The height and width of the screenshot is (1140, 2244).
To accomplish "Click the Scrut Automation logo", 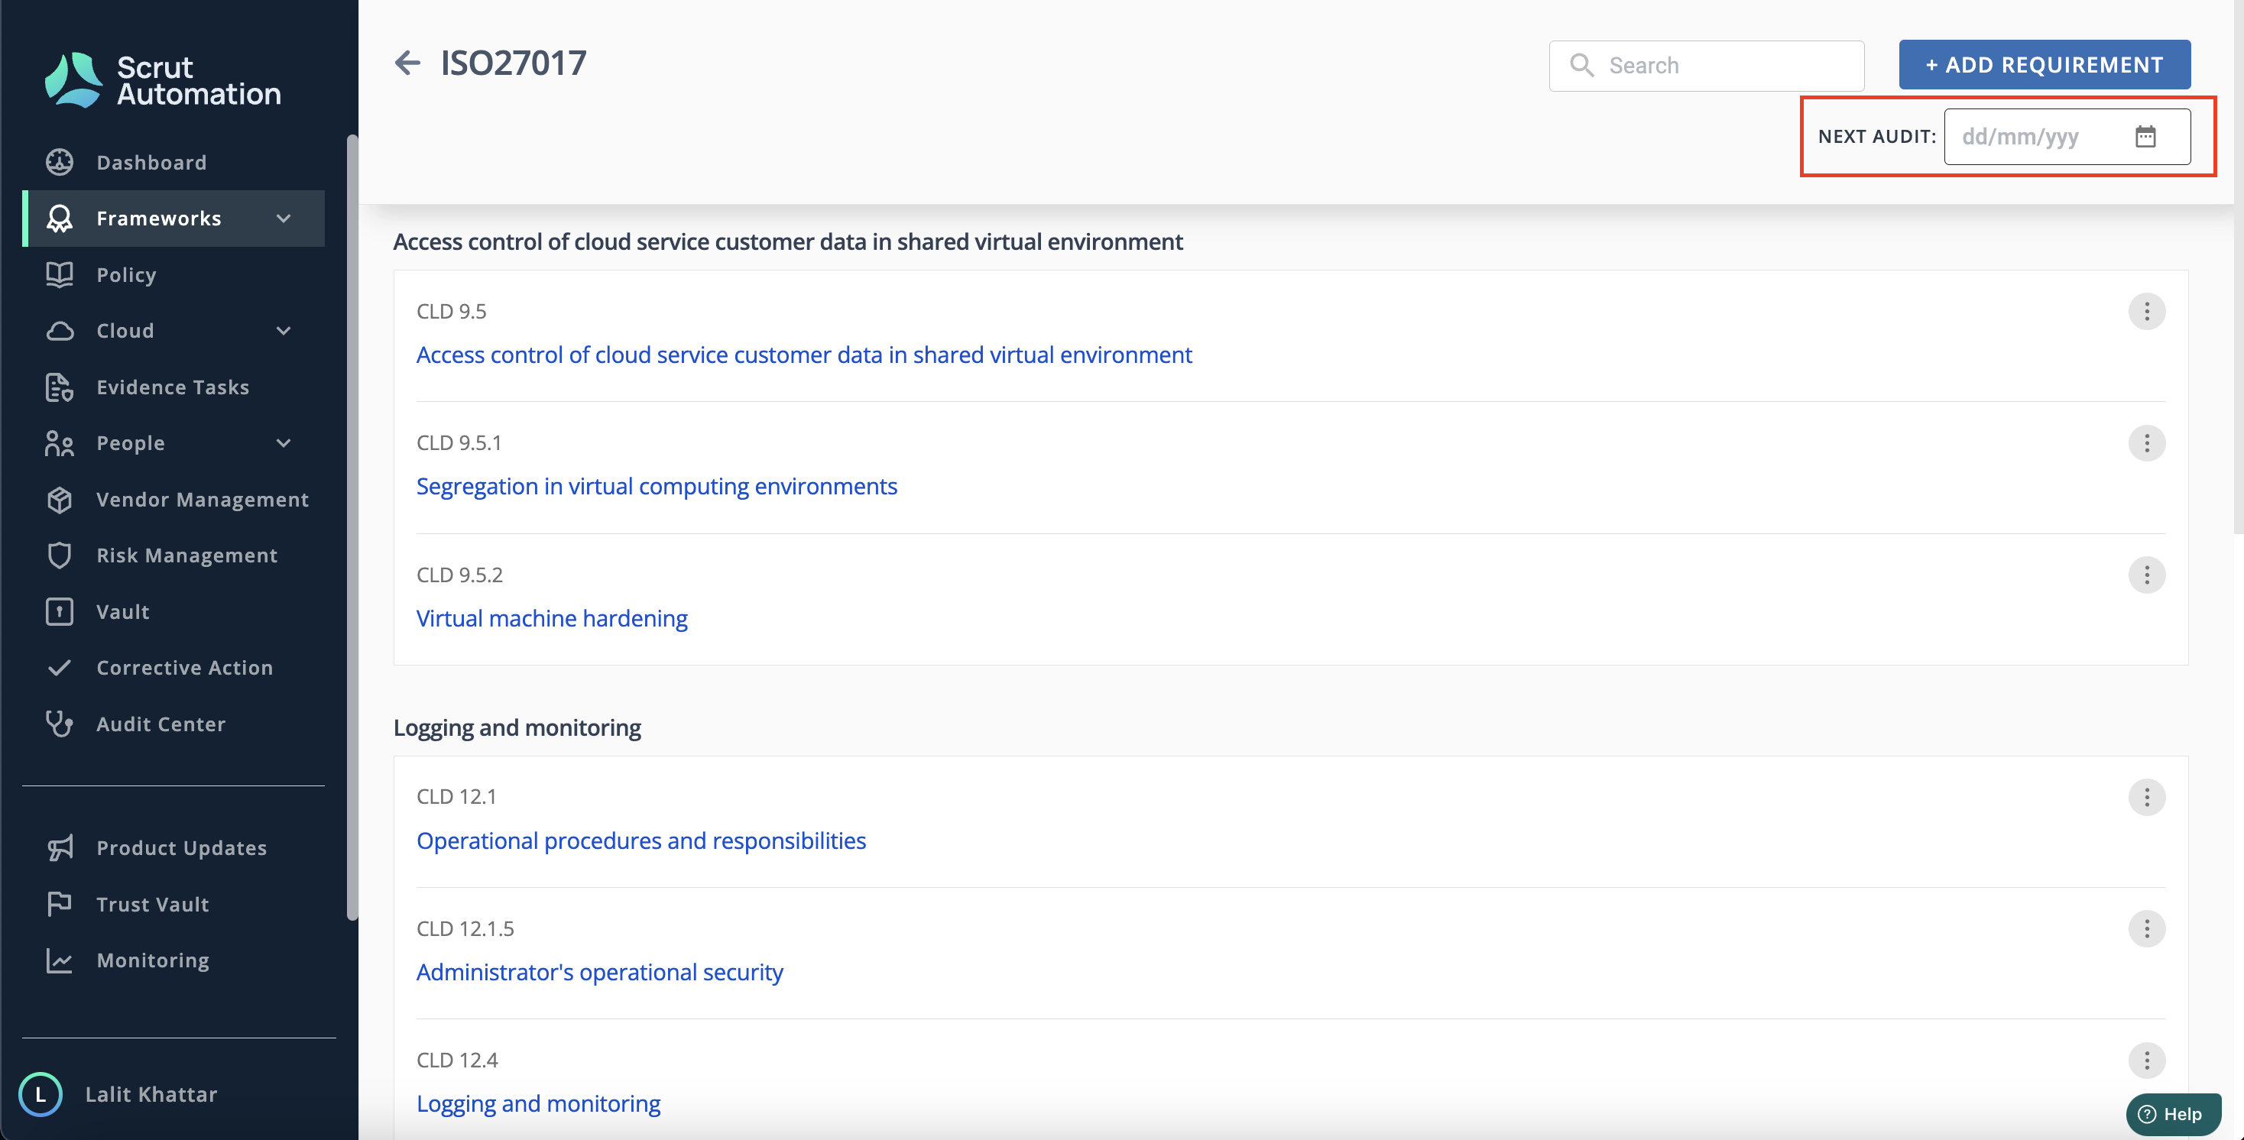I will click(163, 80).
